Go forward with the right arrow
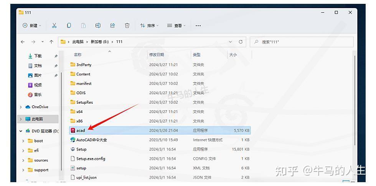The height and width of the screenshot is (186, 376). [33, 42]
